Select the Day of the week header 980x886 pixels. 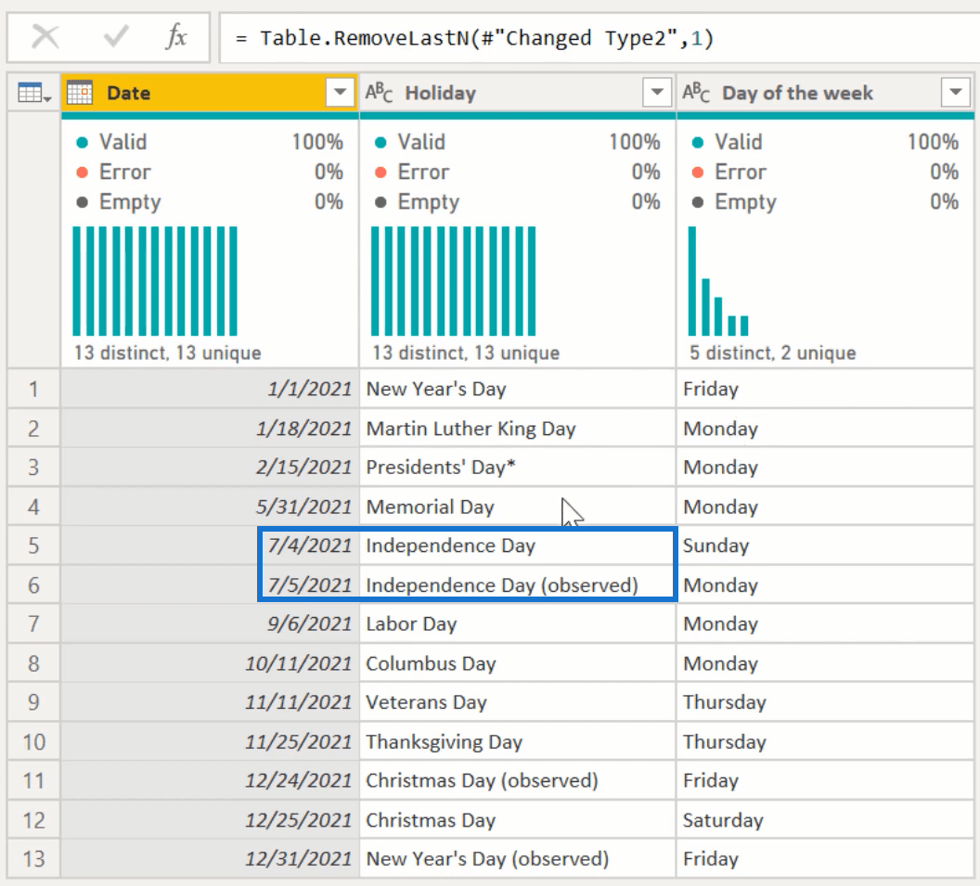[826, 93]
